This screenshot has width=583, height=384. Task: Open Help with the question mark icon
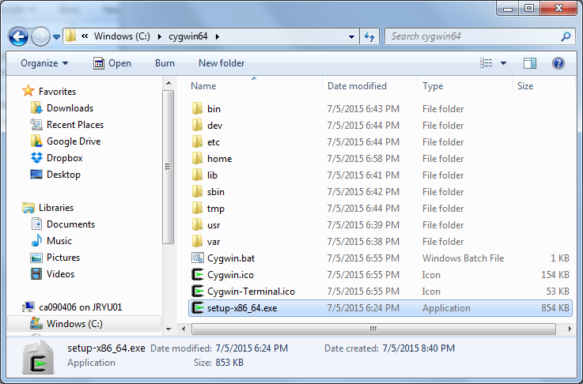(558, 63)
